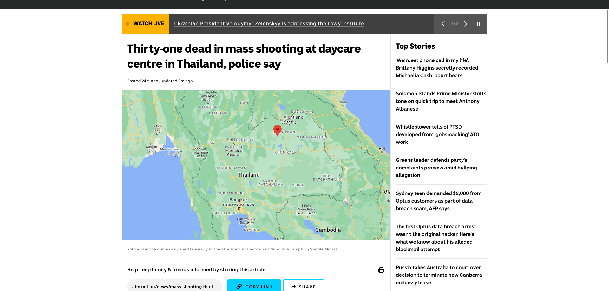
Task: Show the previous ticker headline
Action: click(443, 24)
